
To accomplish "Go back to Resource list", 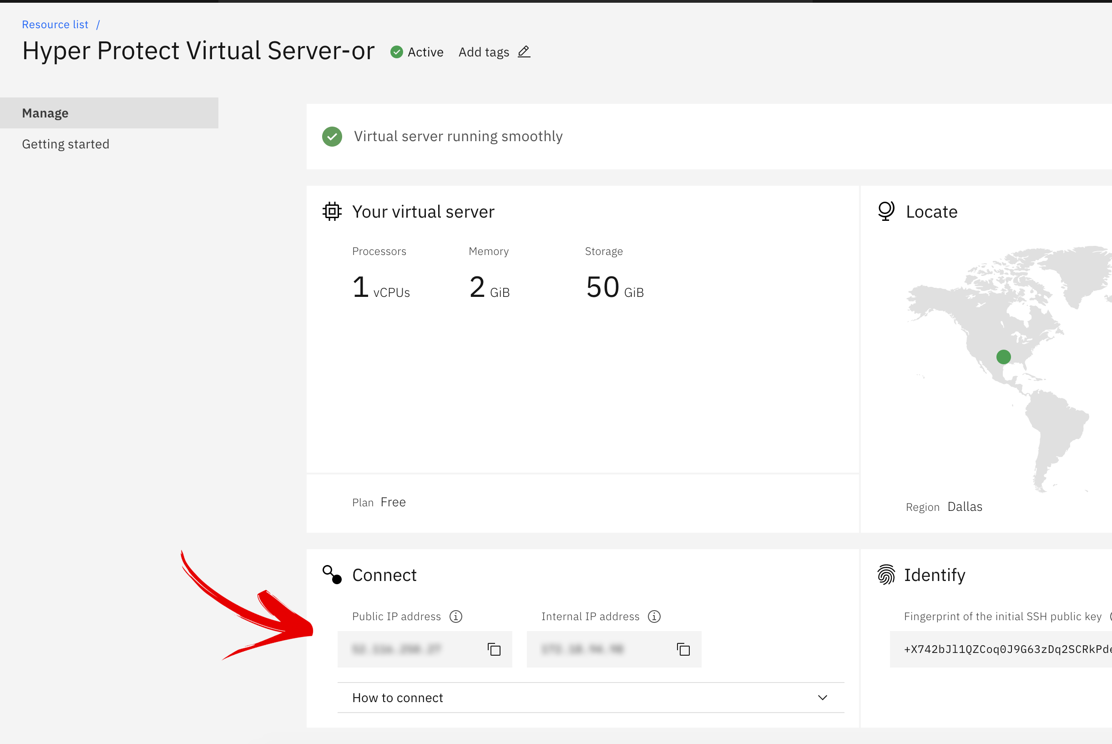I will (55, 25).
